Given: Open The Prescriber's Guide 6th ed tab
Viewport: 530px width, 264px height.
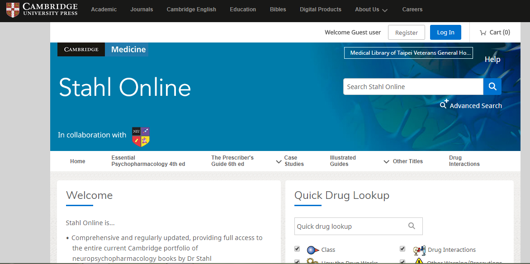Looking at the screenshot, I should pos(232,161).
